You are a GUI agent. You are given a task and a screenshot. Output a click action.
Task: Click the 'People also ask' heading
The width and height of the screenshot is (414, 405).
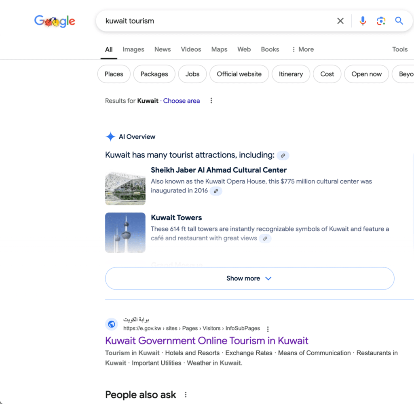(140, 395)
